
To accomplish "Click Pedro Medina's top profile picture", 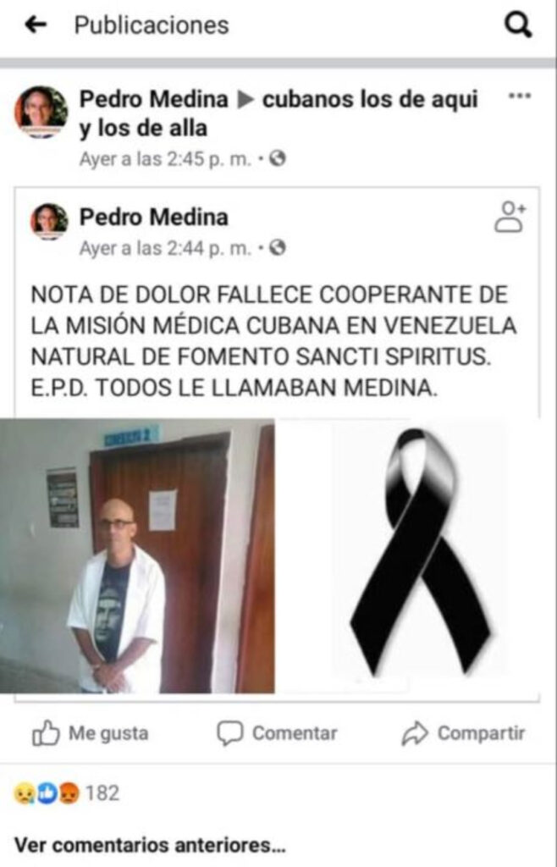I will (x=41, y=112).
